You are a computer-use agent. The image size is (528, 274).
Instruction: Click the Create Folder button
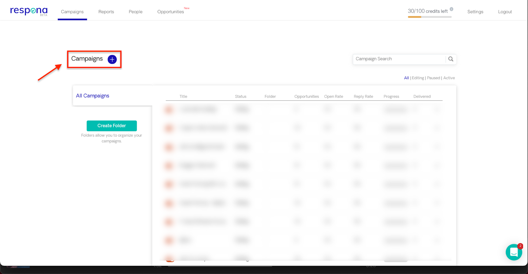coord(112,126)
